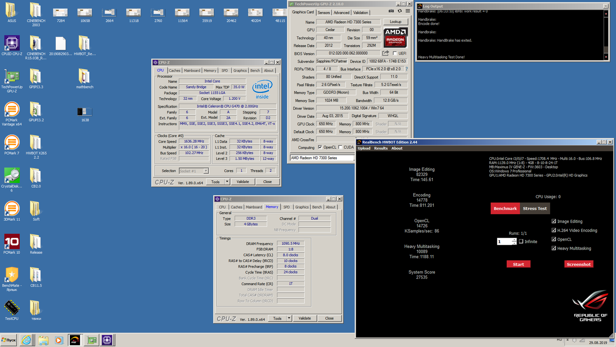Click the bus interface question mark in GPU-Z
Image resolution: width=616 pixels, height=347 pixels.
pos(406,69)
